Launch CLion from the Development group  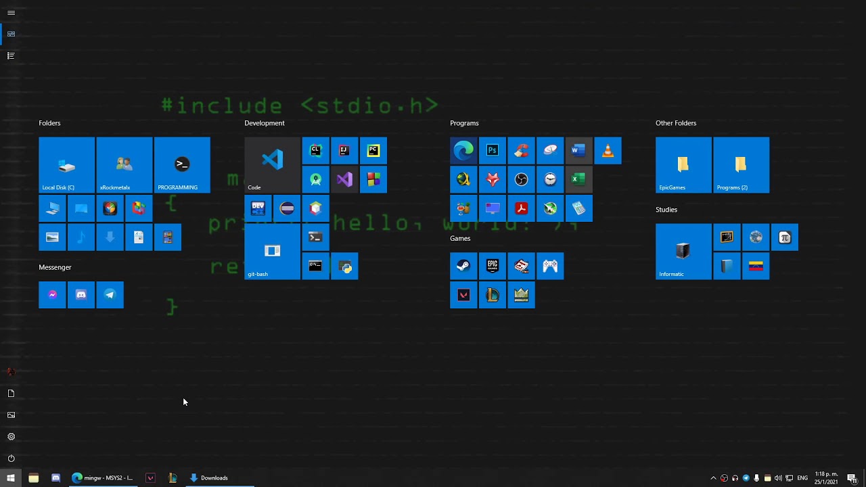point(315,151)
